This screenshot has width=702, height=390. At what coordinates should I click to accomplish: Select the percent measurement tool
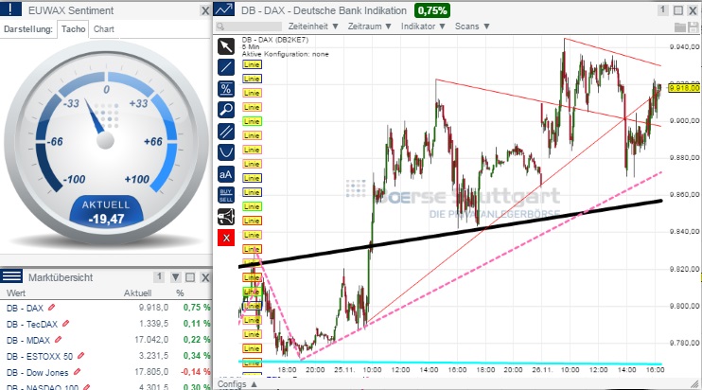[x=226, y=89]
